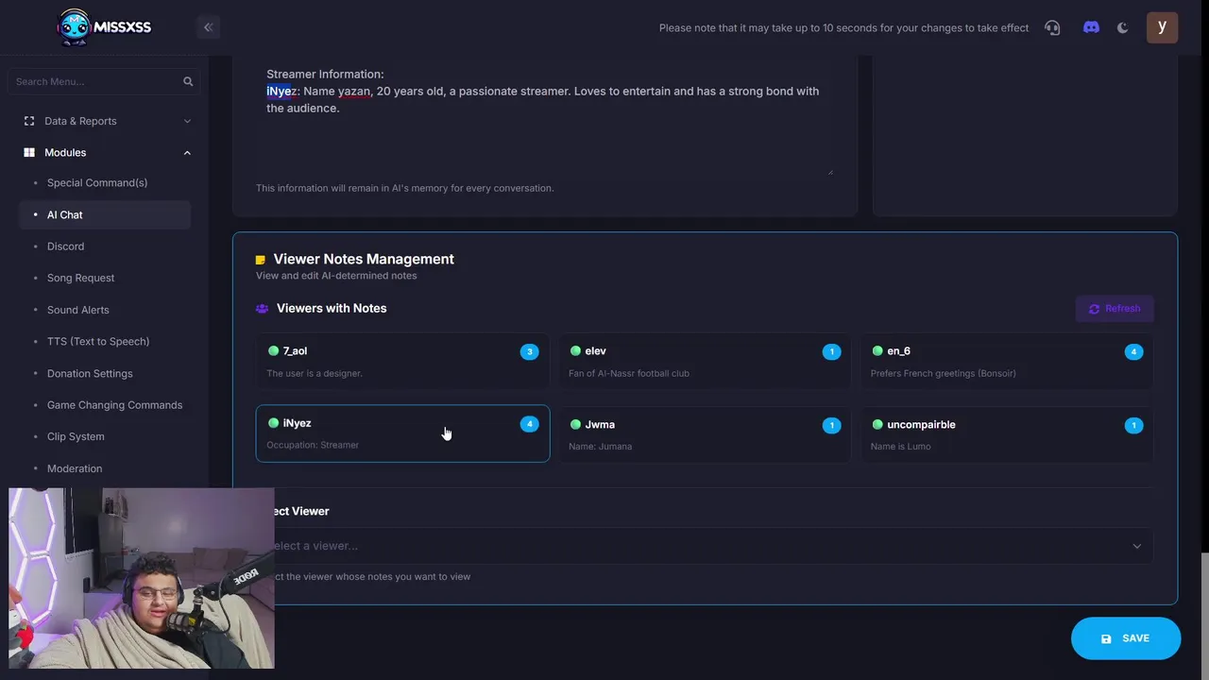This screenshot has width=1209, height=680.
Task: Click the page vertical scrollbar
Action: (1204, 614)
